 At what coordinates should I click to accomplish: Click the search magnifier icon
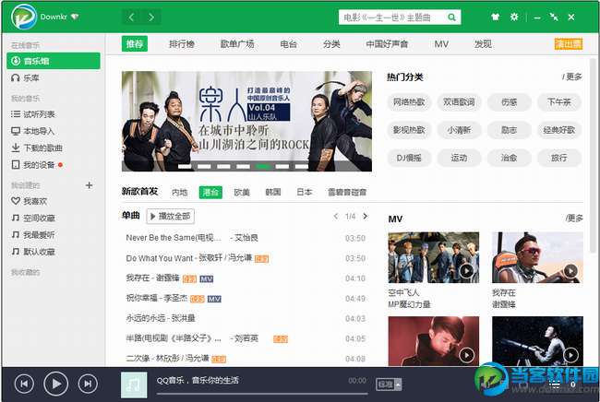(451, 18)
